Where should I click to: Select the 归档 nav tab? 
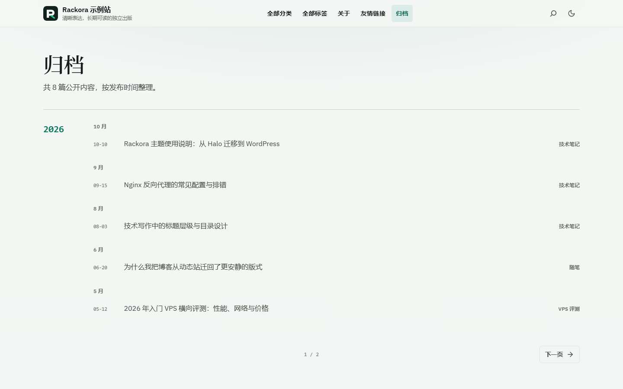pos(402,13)
